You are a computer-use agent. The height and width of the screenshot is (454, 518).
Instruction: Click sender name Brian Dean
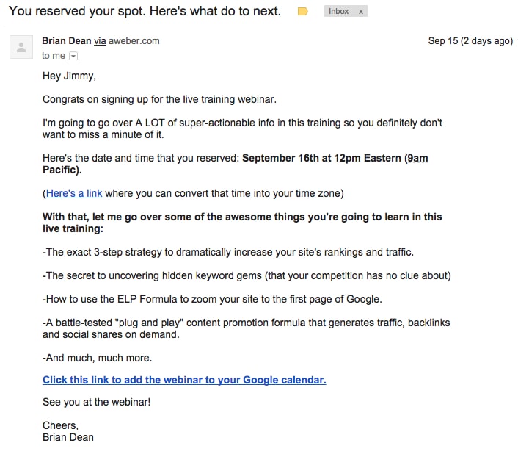67,40
